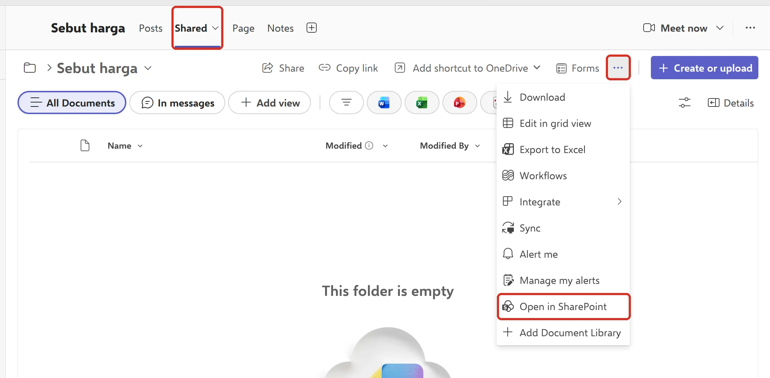Filter by Excel files
This screenshot has width=770, height=378.
point(422,103)
